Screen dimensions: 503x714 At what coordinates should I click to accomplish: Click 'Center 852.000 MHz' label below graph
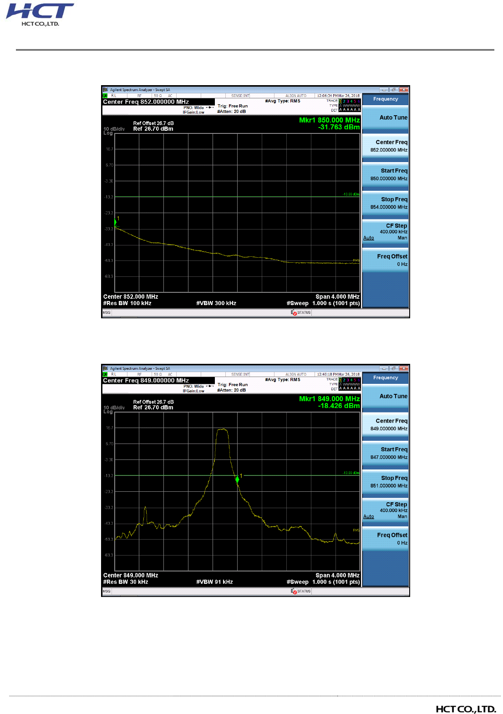coord(131,296)
